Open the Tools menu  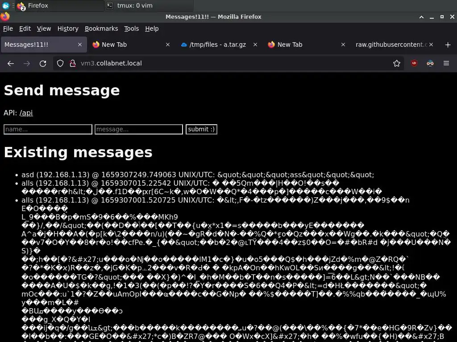coord(132,28)
